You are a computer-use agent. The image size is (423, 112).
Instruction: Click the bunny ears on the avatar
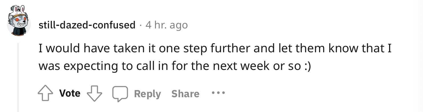pos(19,8)
